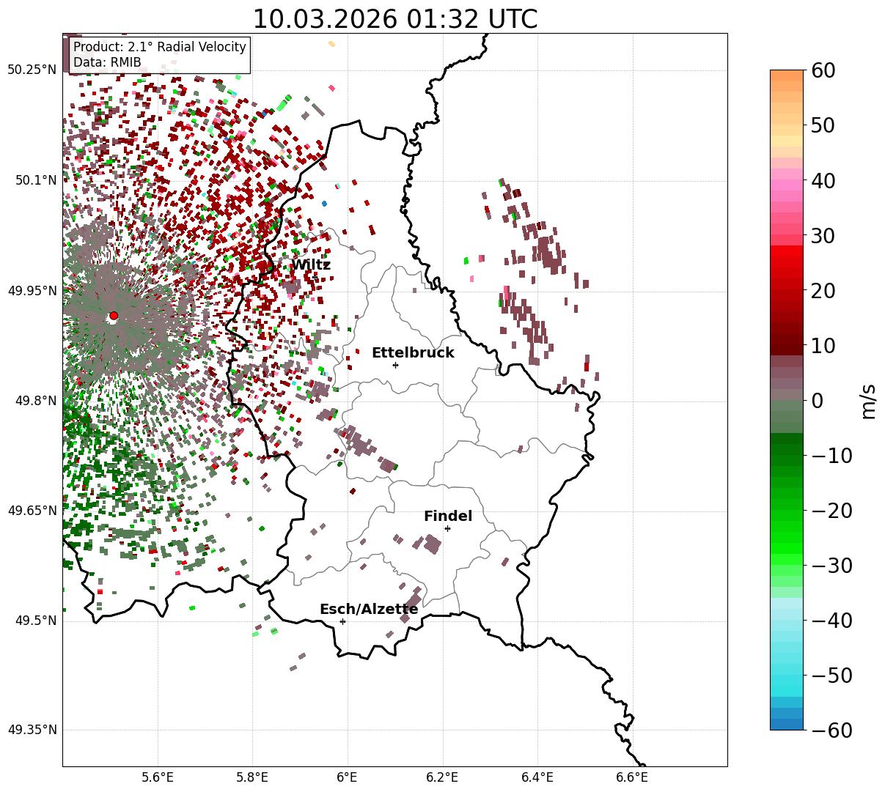The width and height of the screenshot is (885, 792).
Task: Click the Findel station cross marker
Action: point(447,528)
